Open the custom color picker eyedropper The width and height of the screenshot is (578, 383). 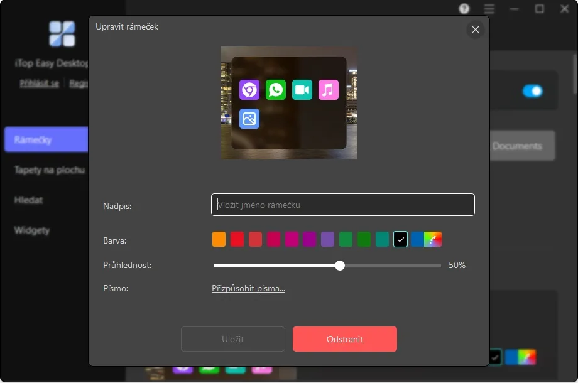(433, 239)
